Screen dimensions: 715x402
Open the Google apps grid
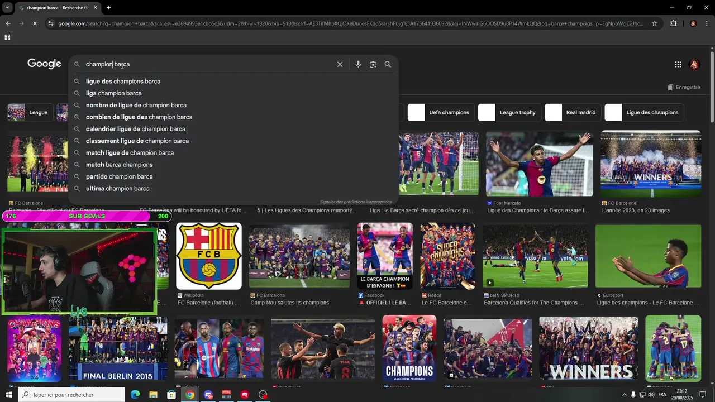coord(678,64)
